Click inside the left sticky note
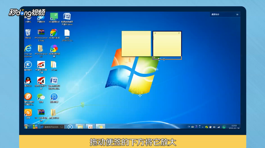The image size is (265, 148). coord(136,44)
